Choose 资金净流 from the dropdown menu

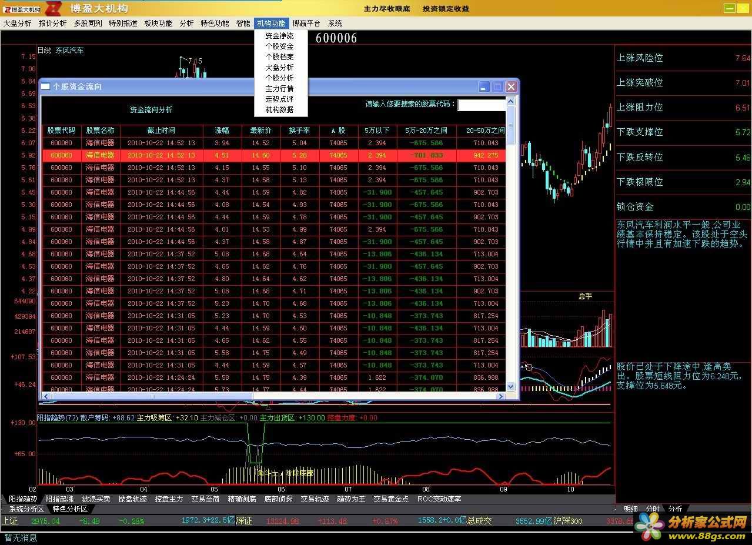(279, 36)
